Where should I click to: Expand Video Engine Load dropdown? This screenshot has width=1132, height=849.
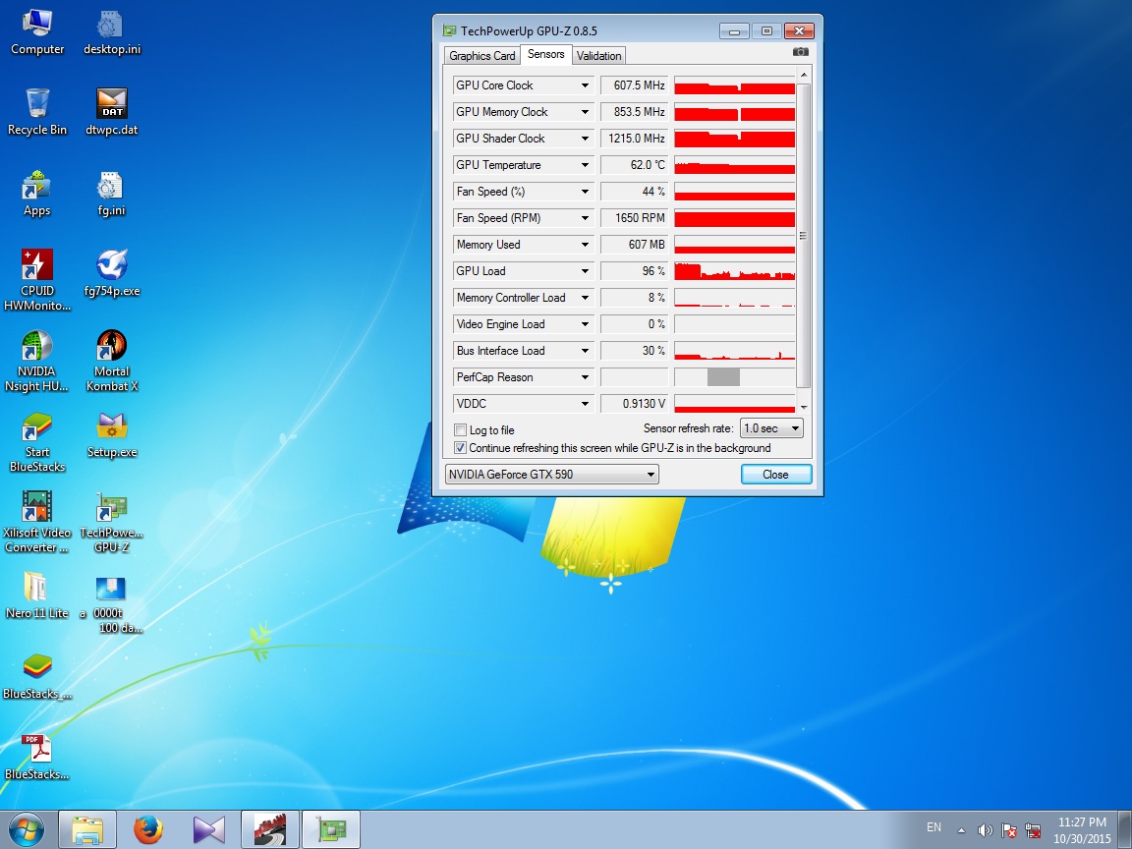(x=585, y=324)
